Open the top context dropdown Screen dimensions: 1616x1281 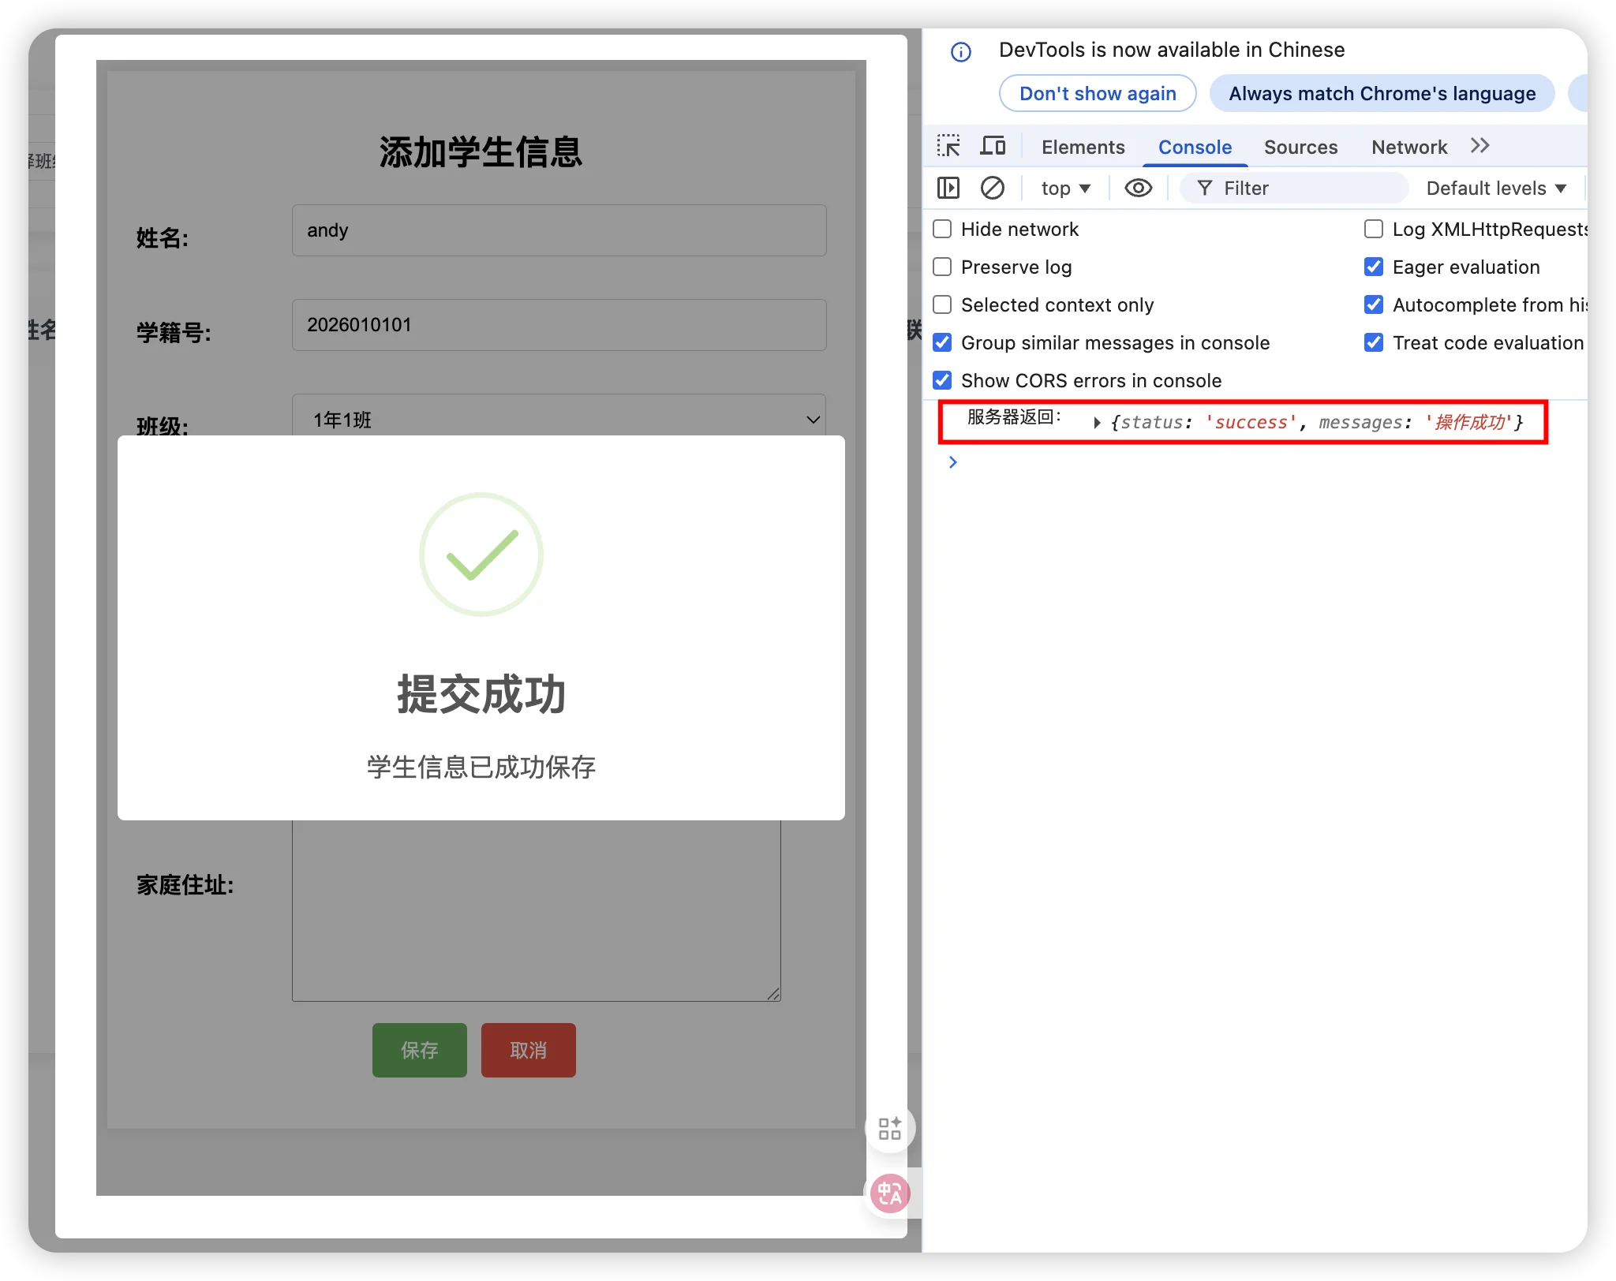pyautogui.click(x=1065, y=188)
